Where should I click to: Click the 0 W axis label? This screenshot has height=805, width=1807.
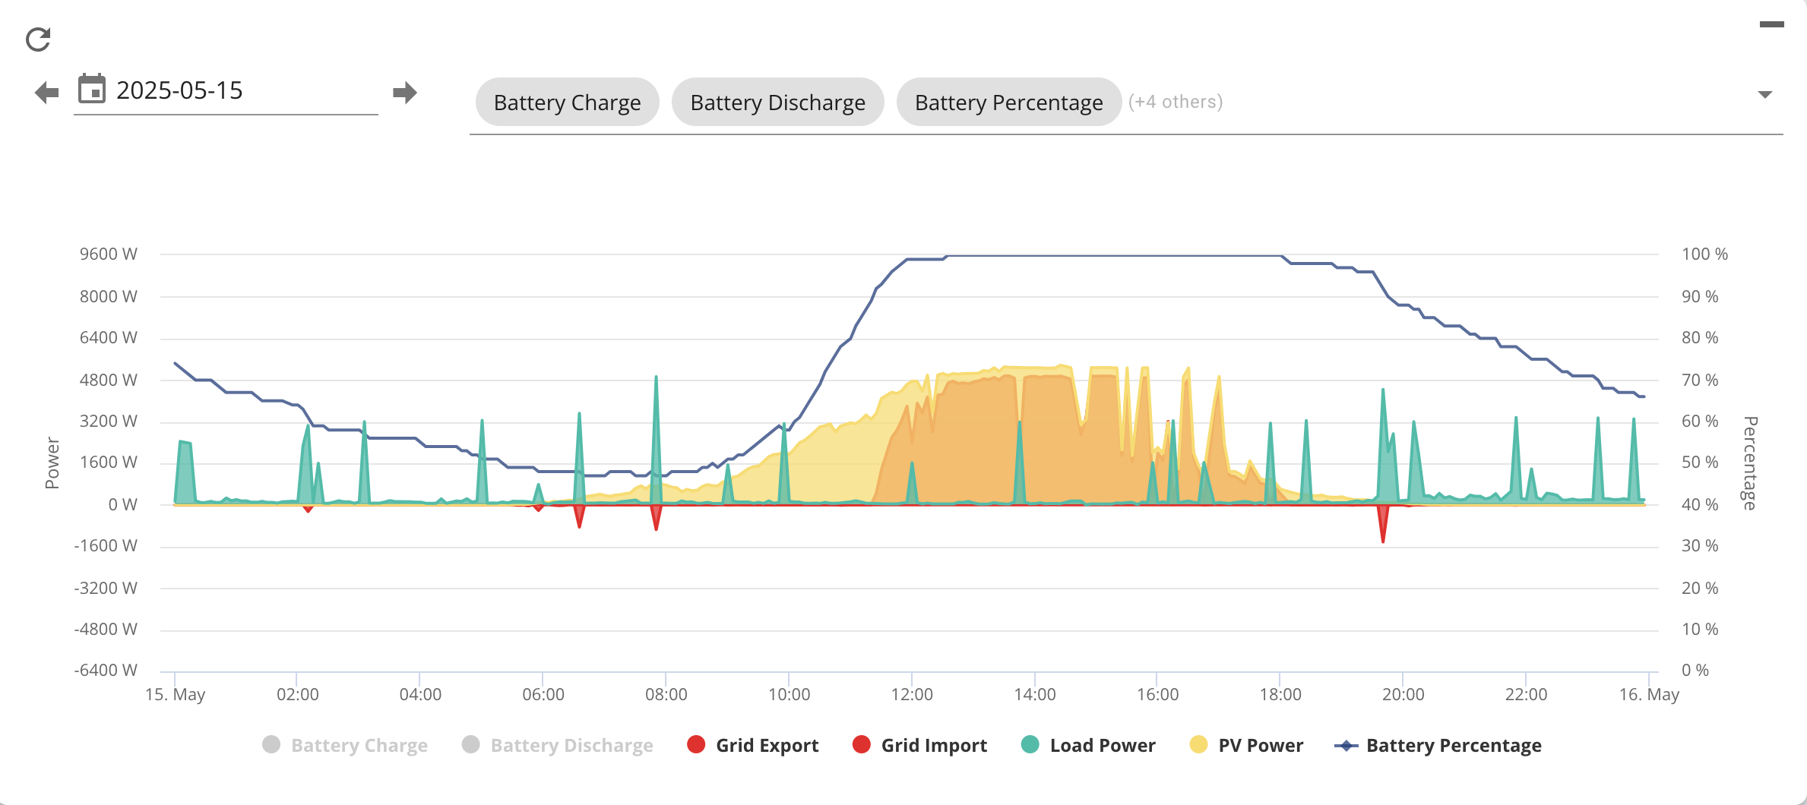coord(123,504)
